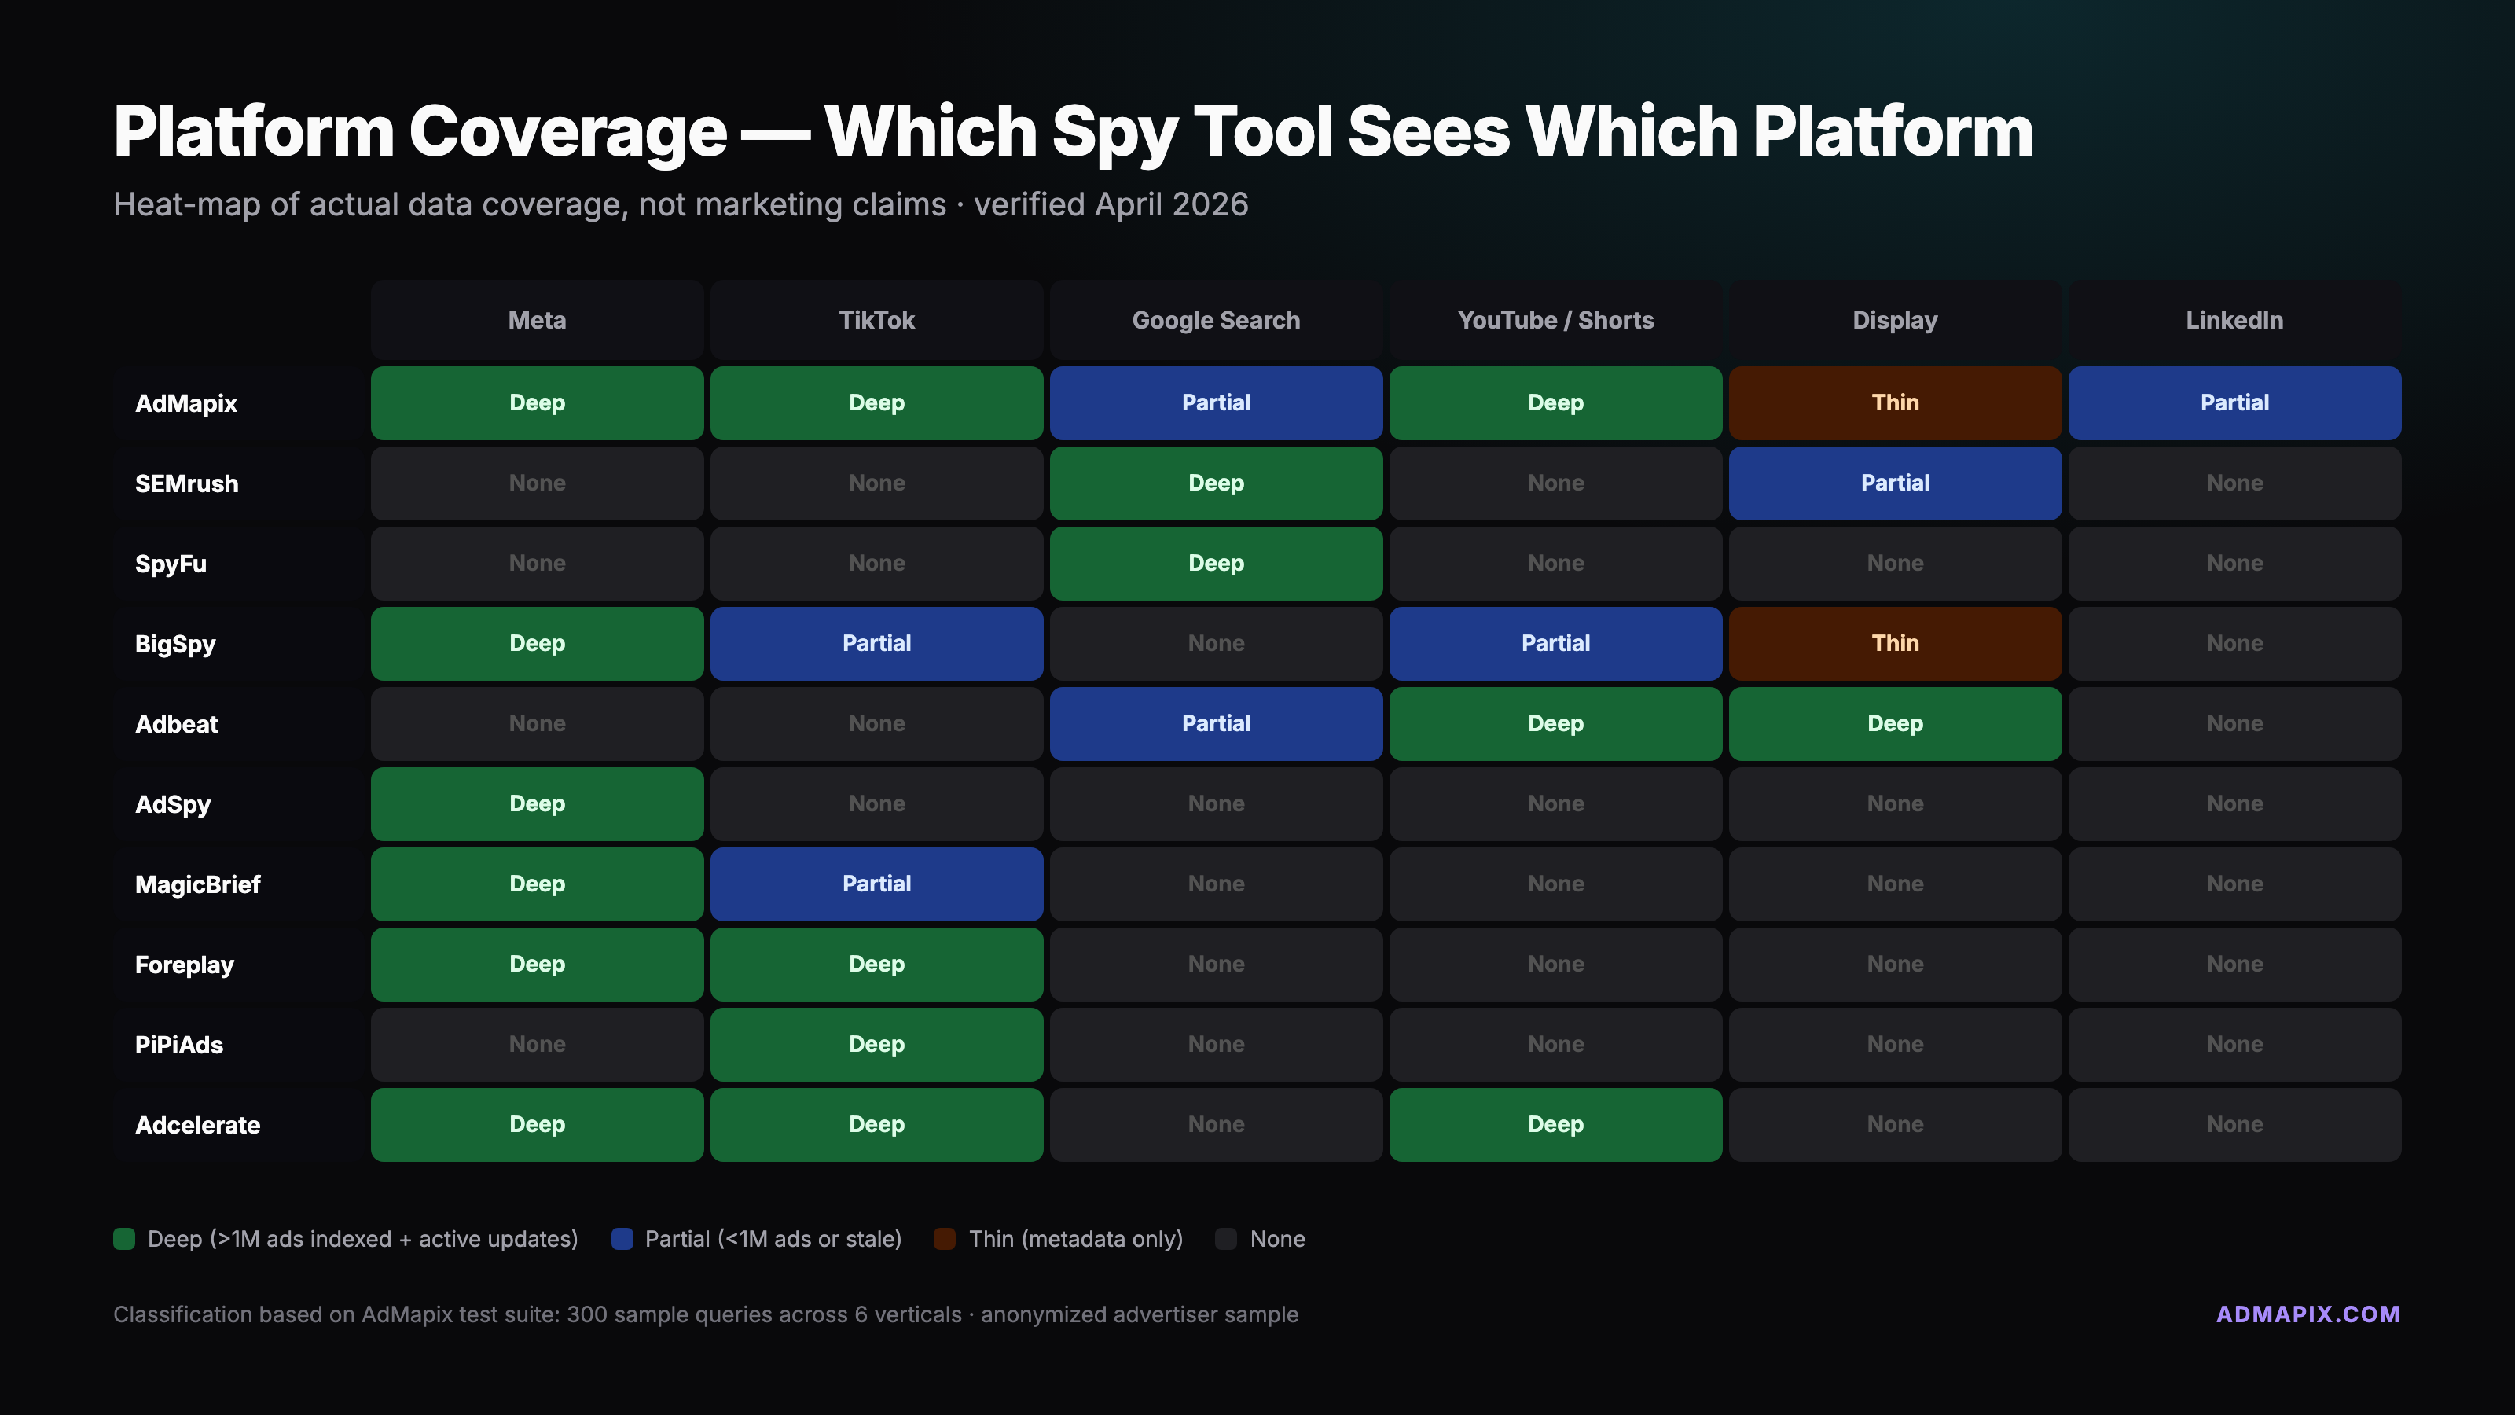Screen dimensions: 2515x1415
Task: Click the green Deep legend swatch
Action: (124, 1239)
